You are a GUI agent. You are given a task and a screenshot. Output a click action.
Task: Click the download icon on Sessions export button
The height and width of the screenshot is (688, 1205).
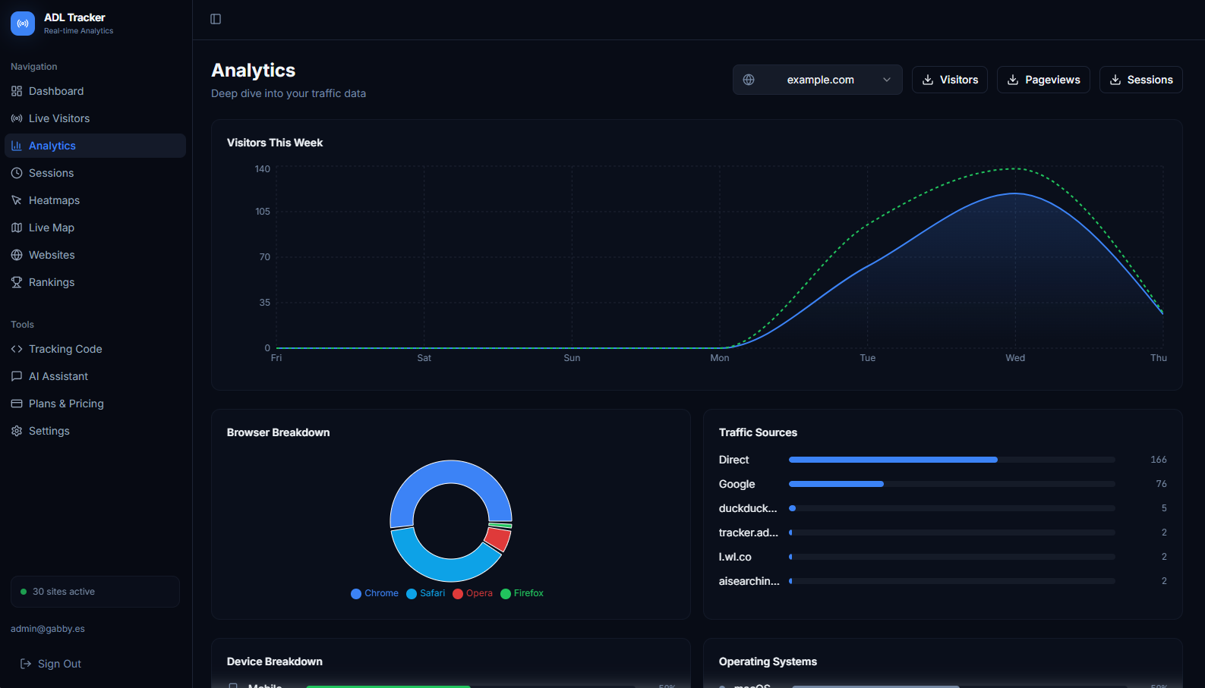click(1115, 80)
